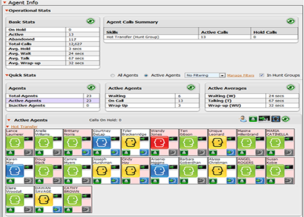The height and width of the screenshot is (217, 304).
Task: Collapse the Operational Stats section
Action: 7,11
